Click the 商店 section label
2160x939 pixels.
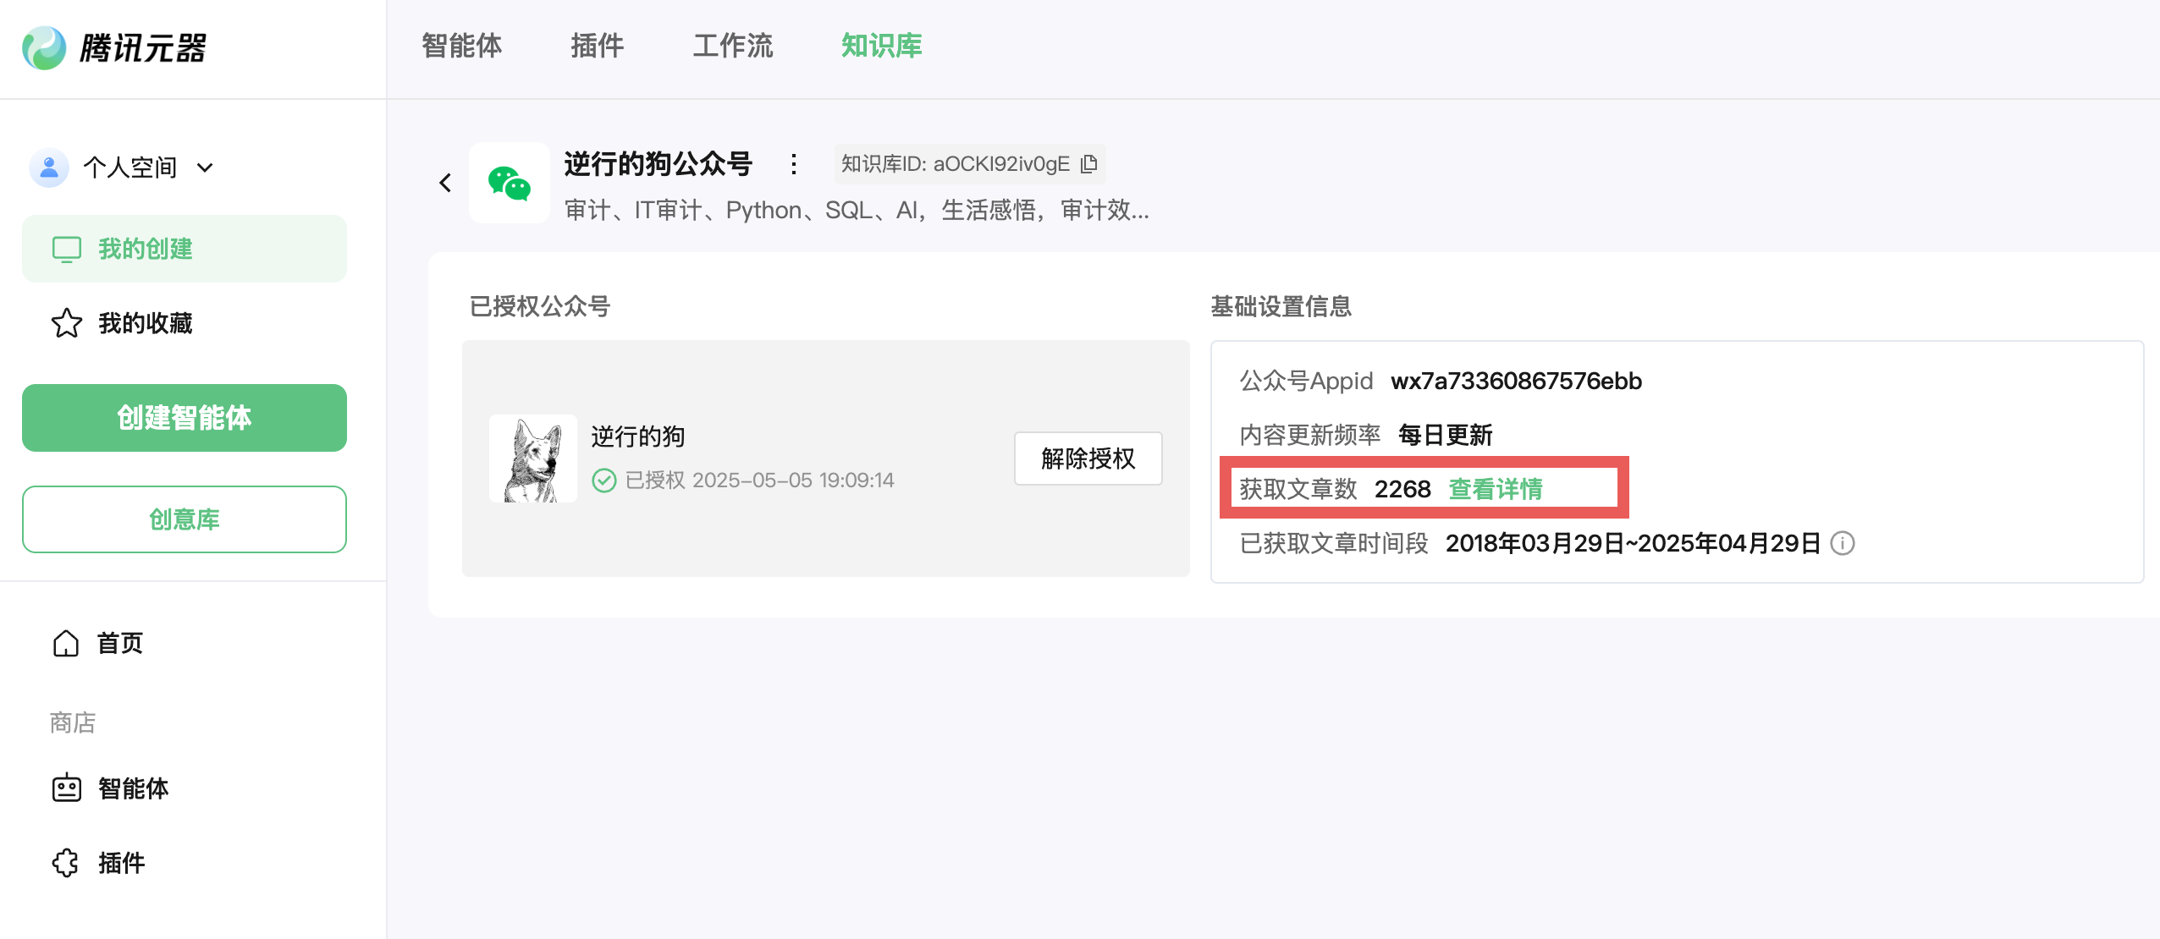[x=73, y=722]
